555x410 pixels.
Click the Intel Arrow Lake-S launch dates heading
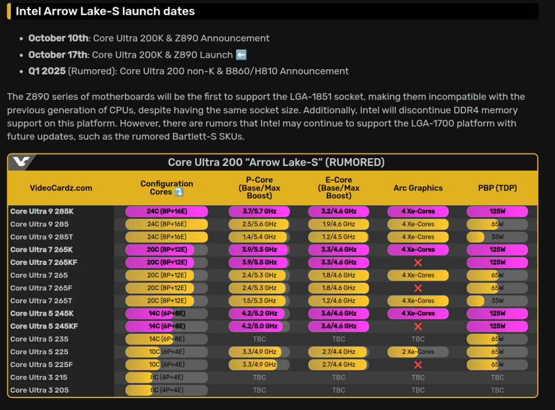(x=105, y=11)
